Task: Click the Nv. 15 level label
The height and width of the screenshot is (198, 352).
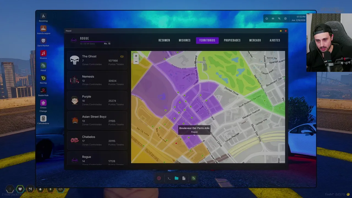Action: [x=107, y=44]
